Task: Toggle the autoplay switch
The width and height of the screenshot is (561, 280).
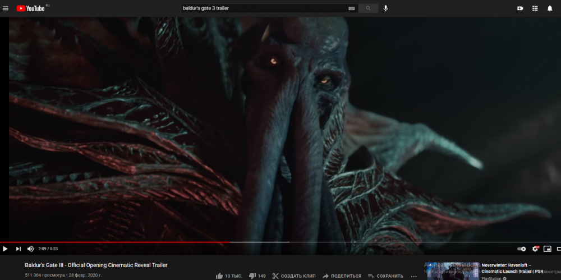Action: click(x=522, y=249)
